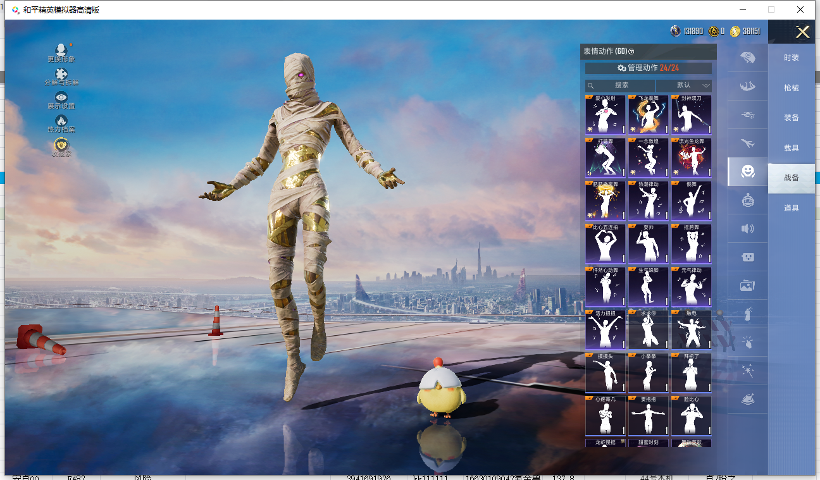The height and width of the screenshot is (480, 820).
Task: Select the square face sticker icon
Action: click(x=747, y=257)
